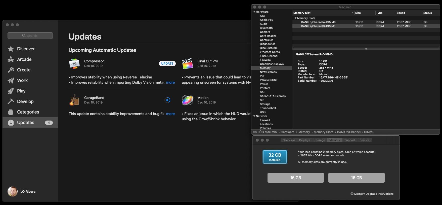Expand Compressor release notes with more link

[170, 82]
